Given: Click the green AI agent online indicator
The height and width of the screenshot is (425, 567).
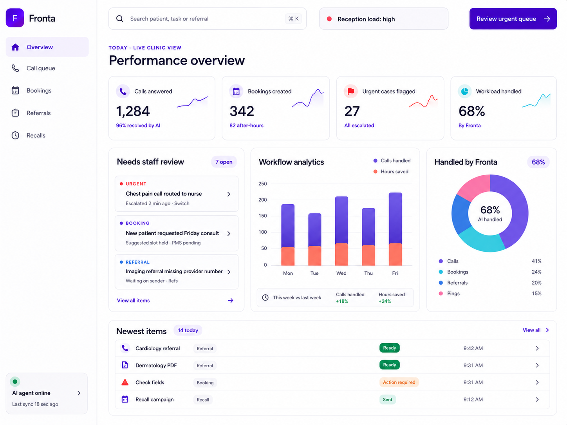Looking at the screenshot, I should click(15, 381).
